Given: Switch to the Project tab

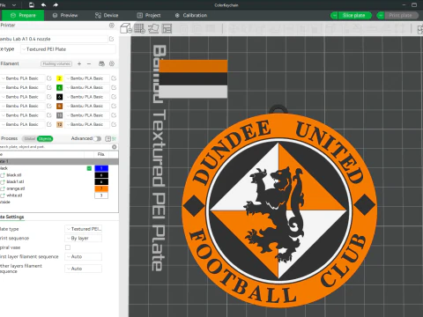Looking at the screenshot, I should (x=149, y=15).
